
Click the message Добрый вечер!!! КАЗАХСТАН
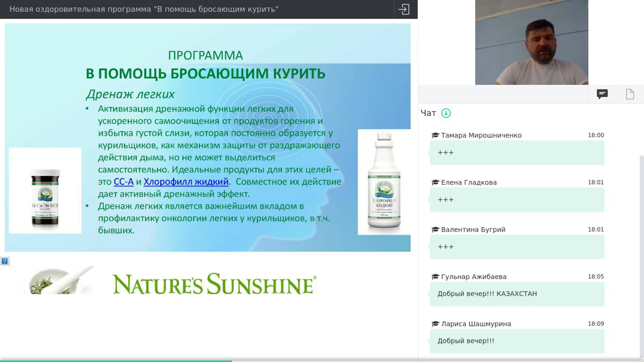pos(517,294)
